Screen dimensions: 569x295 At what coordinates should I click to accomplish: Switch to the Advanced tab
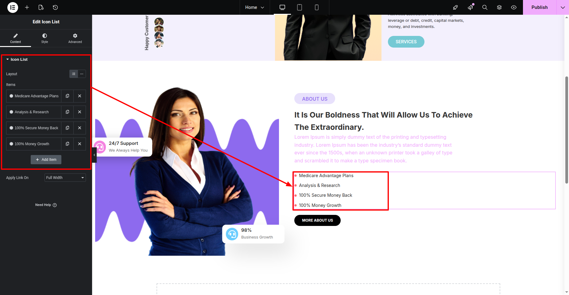[x=75, y=38]
